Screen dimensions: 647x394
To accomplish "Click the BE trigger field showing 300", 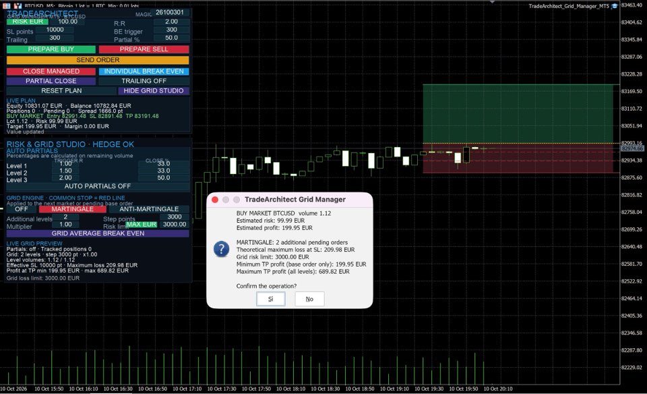I will point(171,30).
